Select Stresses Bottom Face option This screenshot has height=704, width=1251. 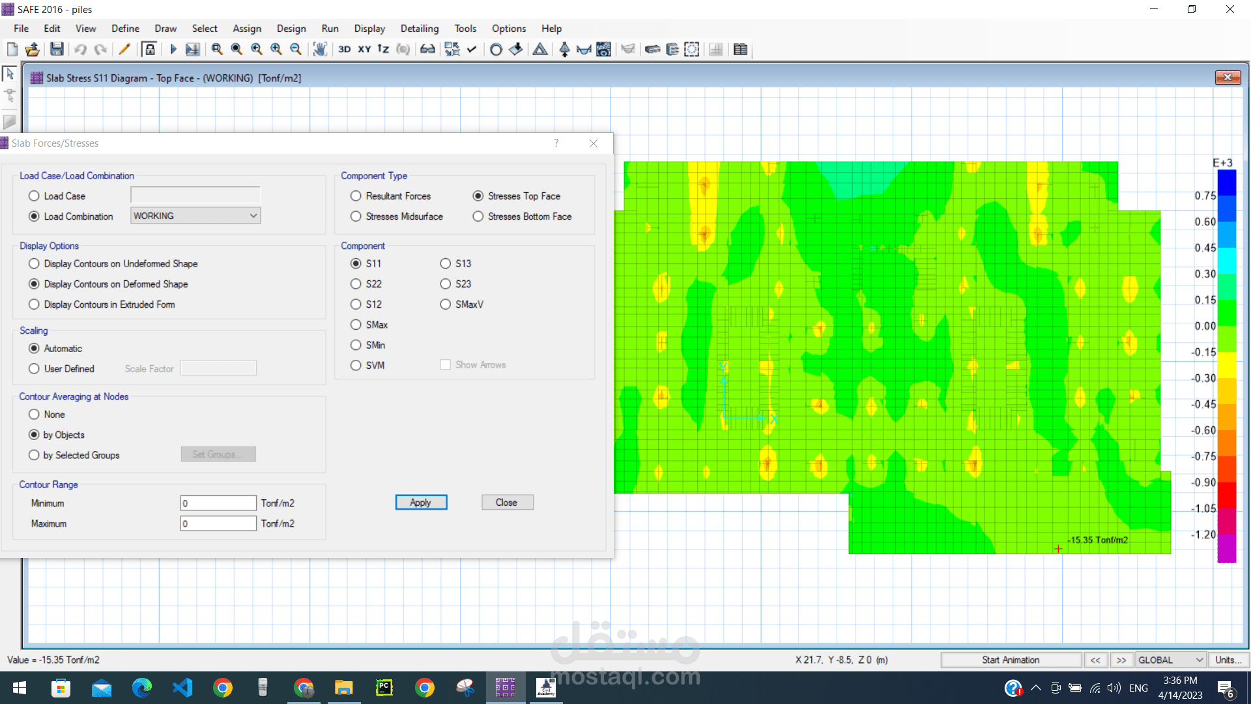click(x=478, y=216)
